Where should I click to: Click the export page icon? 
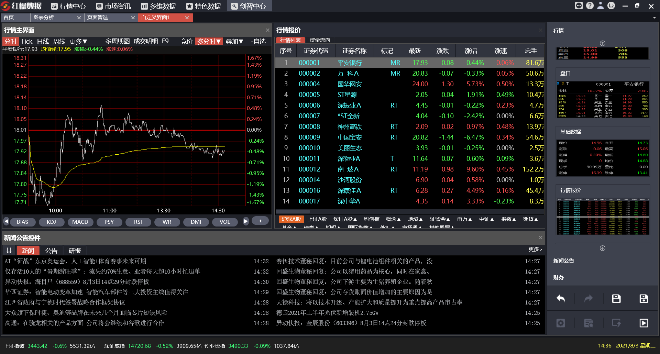[616, 323]
